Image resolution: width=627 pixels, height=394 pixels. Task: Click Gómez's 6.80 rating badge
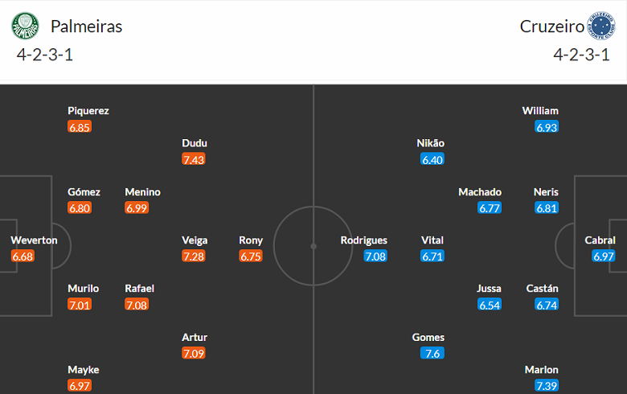(x=80, y=208)
